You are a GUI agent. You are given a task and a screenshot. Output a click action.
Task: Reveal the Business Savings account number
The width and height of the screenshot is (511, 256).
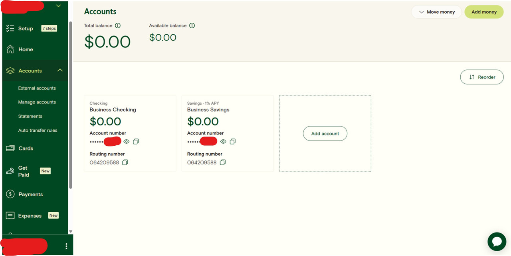coord(223,142)
